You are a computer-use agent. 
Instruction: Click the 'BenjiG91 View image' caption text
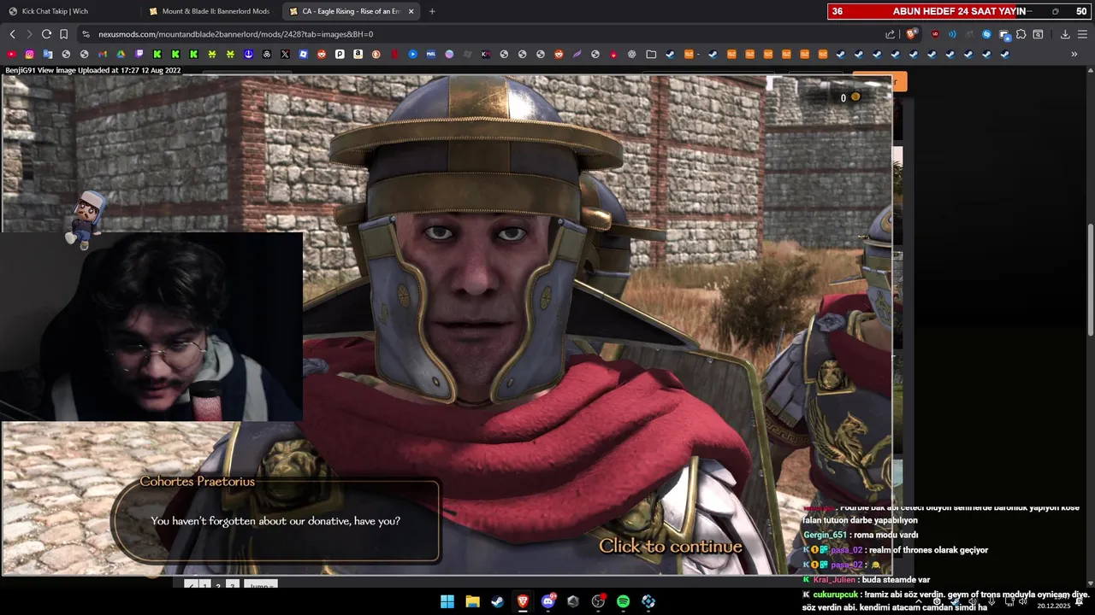pos(92,70)
